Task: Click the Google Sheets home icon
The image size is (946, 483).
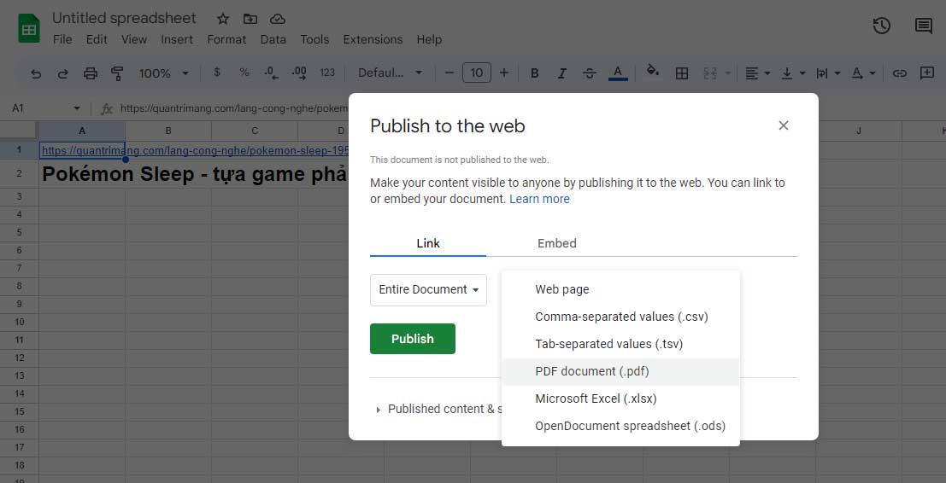Action: pos(28,28)
